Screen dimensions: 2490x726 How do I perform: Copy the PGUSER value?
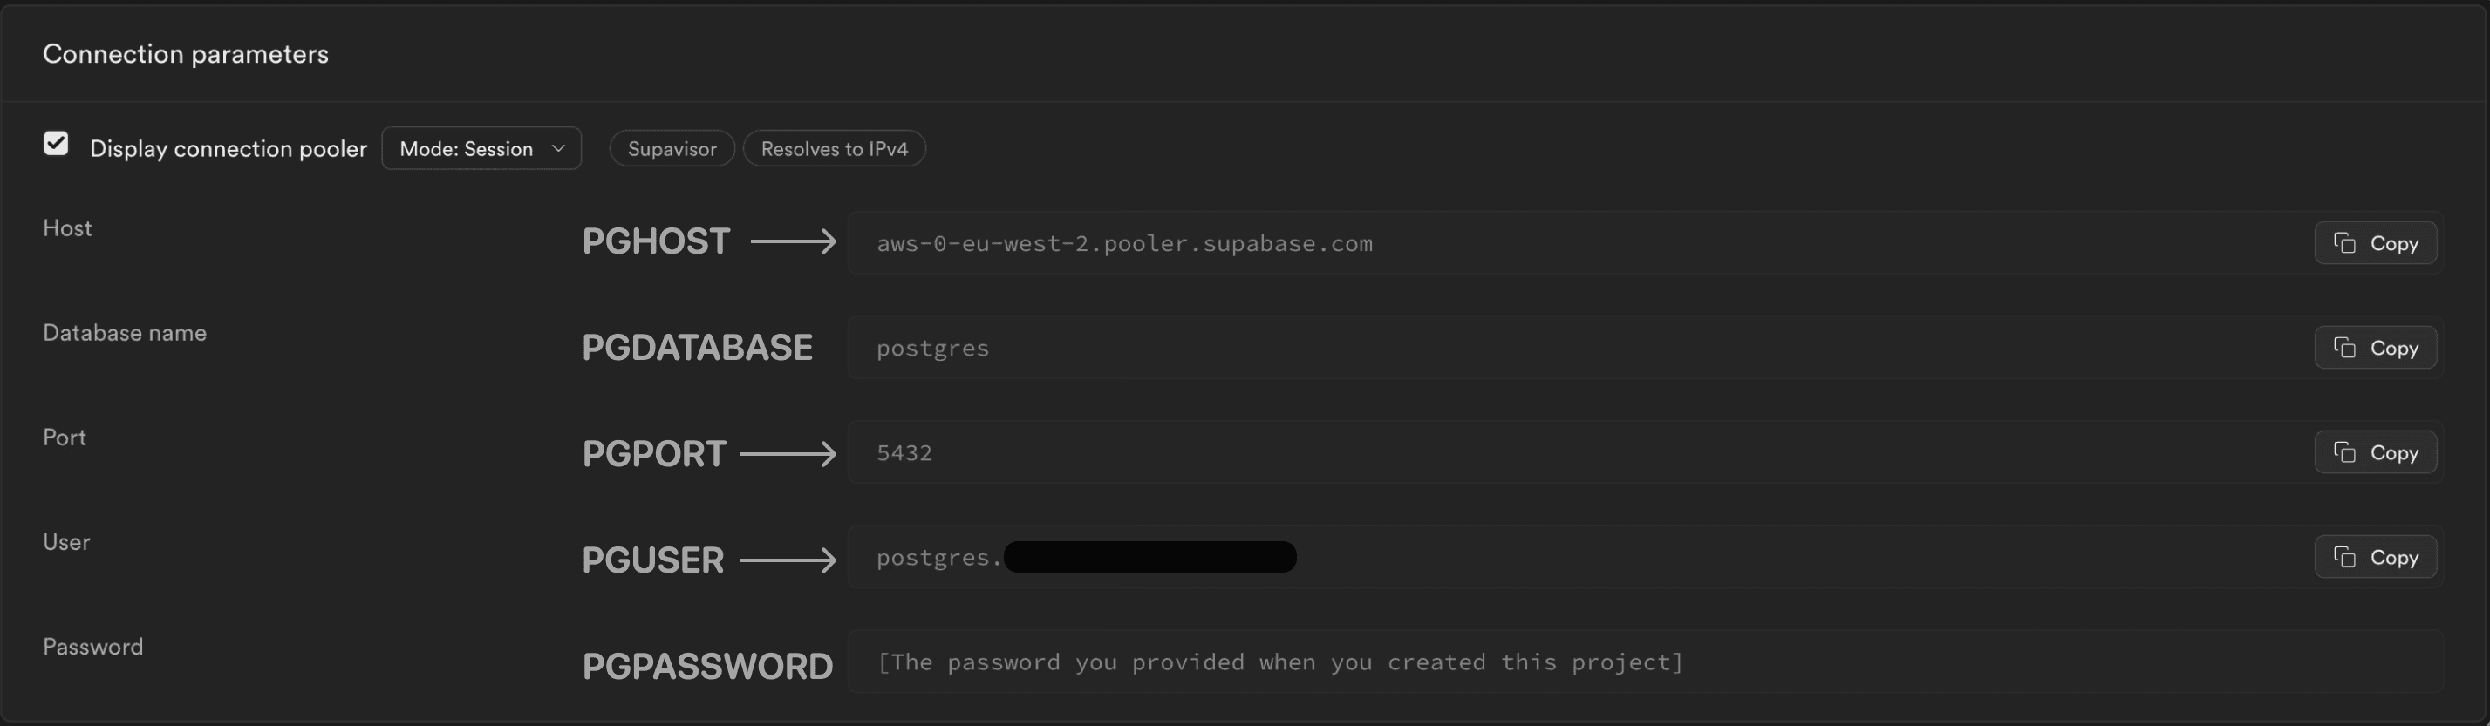point(2375,556)
